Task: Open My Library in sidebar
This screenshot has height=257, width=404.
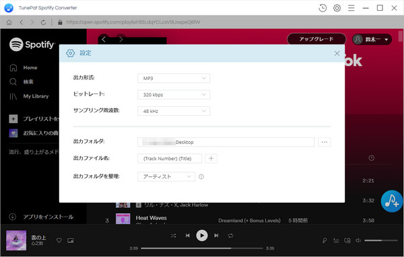Action: pos(29,96)
